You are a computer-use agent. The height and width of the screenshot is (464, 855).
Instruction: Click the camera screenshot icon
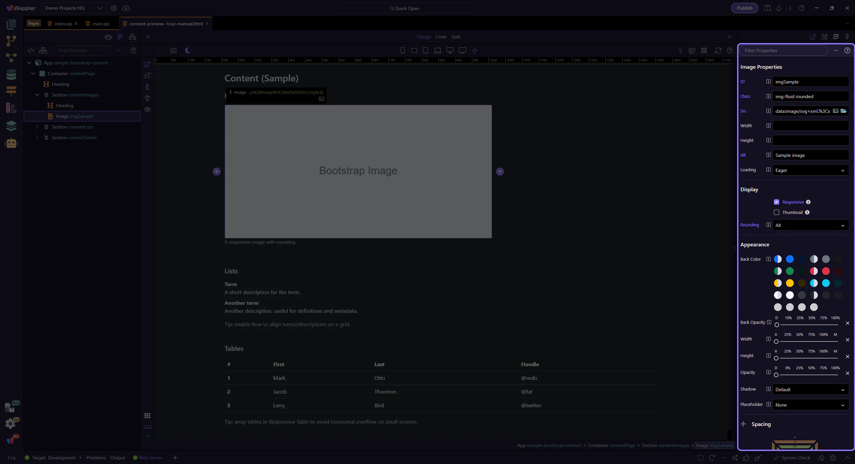[x=173, y=50]
